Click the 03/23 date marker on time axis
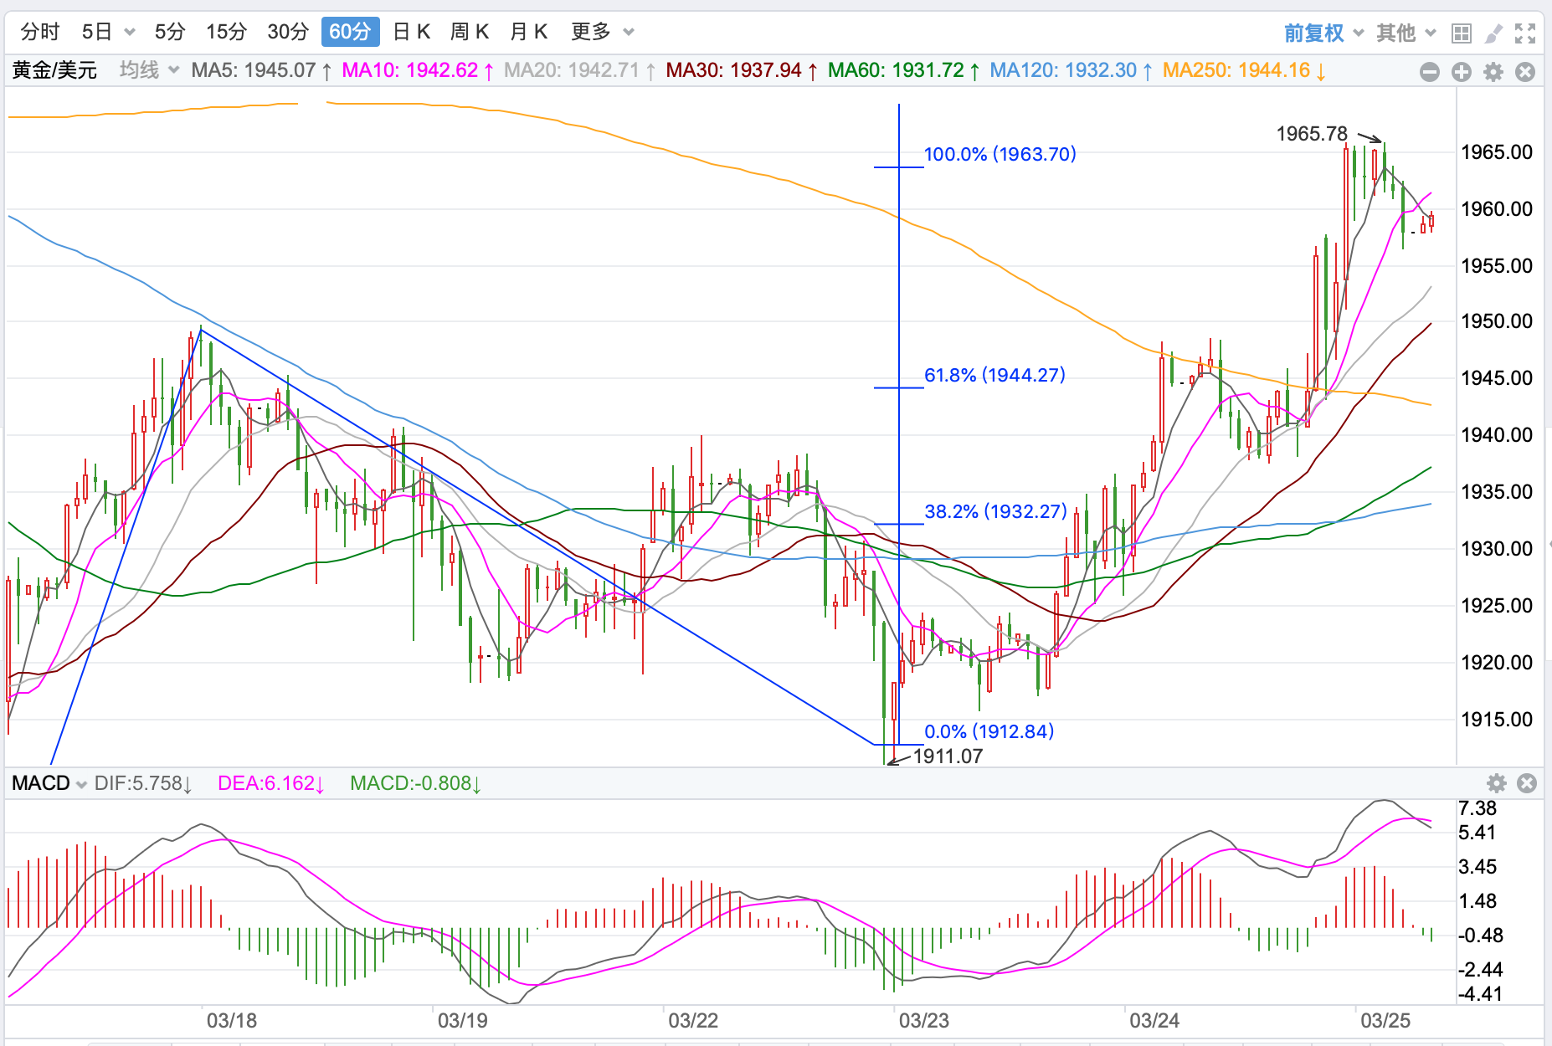1552x1046 pixels. point(924,1021)
